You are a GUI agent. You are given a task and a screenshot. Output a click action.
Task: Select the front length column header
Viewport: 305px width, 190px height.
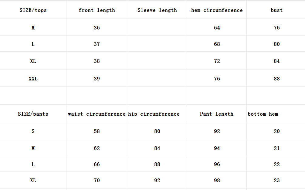click(x=97, y=10)
